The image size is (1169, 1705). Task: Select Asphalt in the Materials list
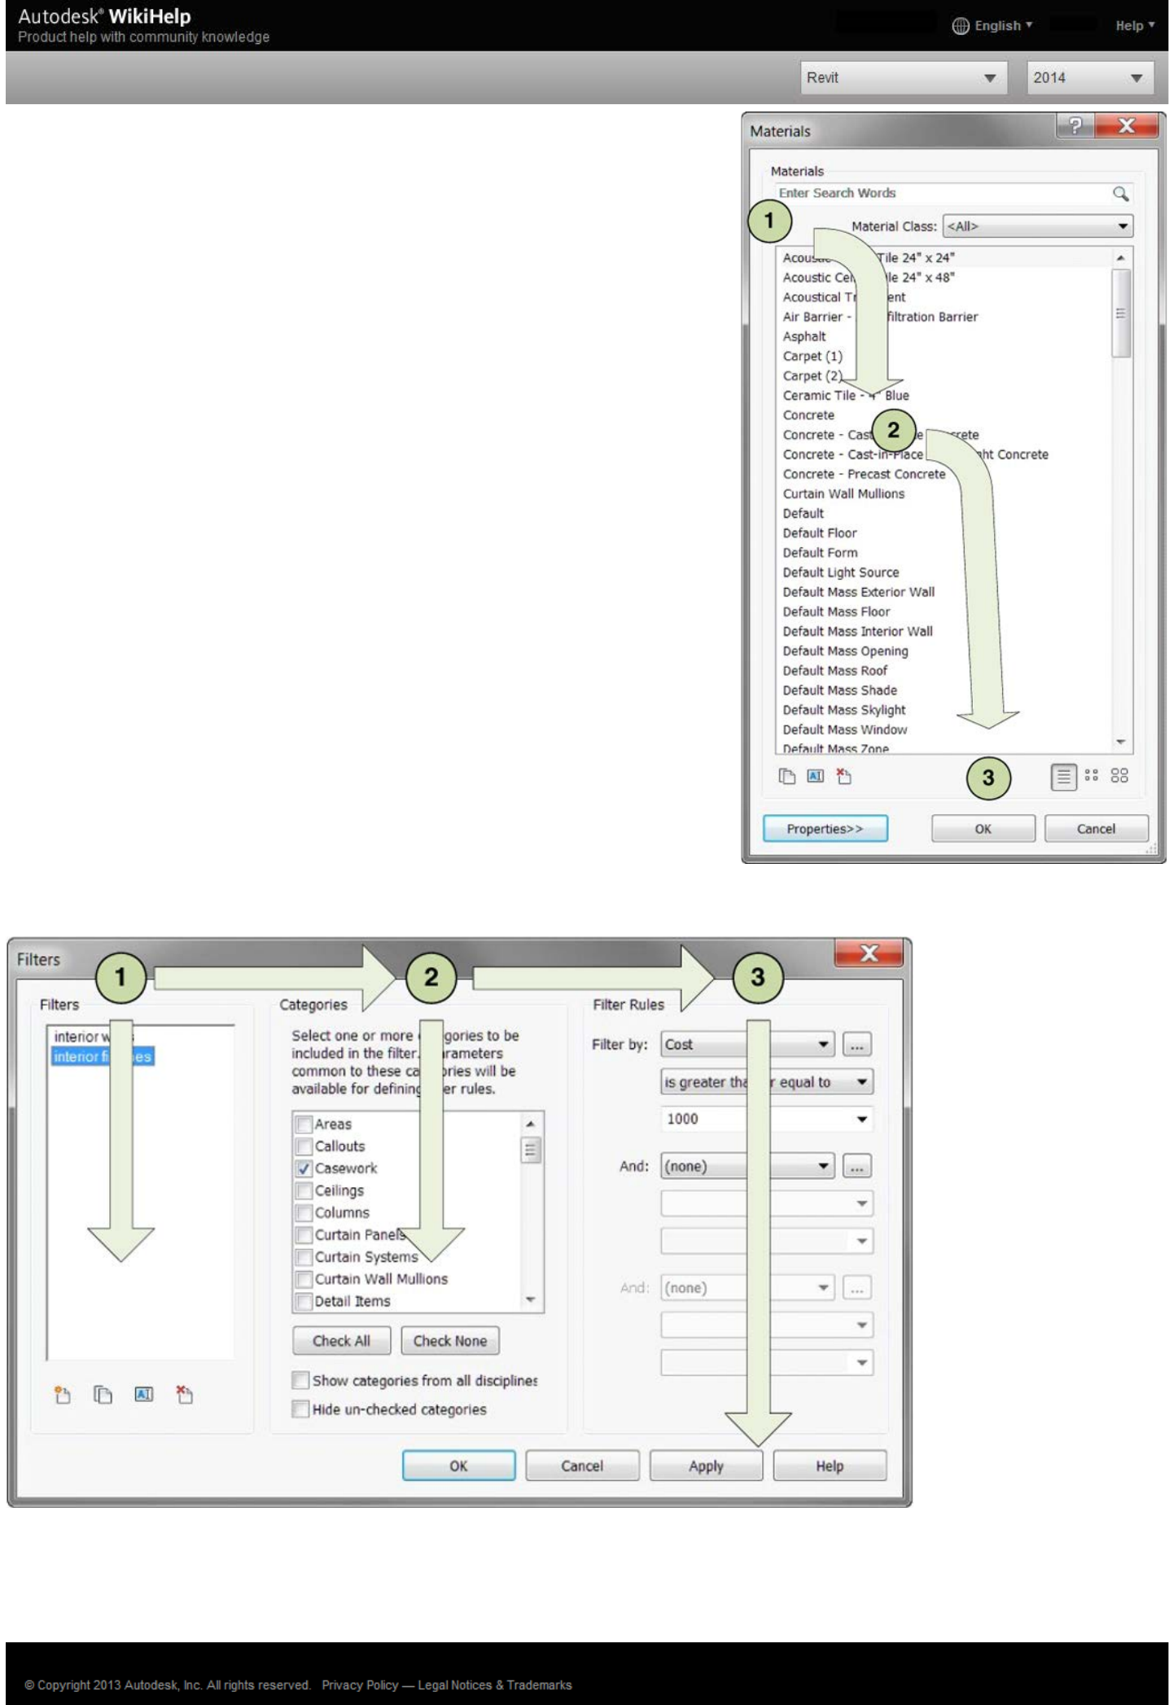[x=804, y=337]
